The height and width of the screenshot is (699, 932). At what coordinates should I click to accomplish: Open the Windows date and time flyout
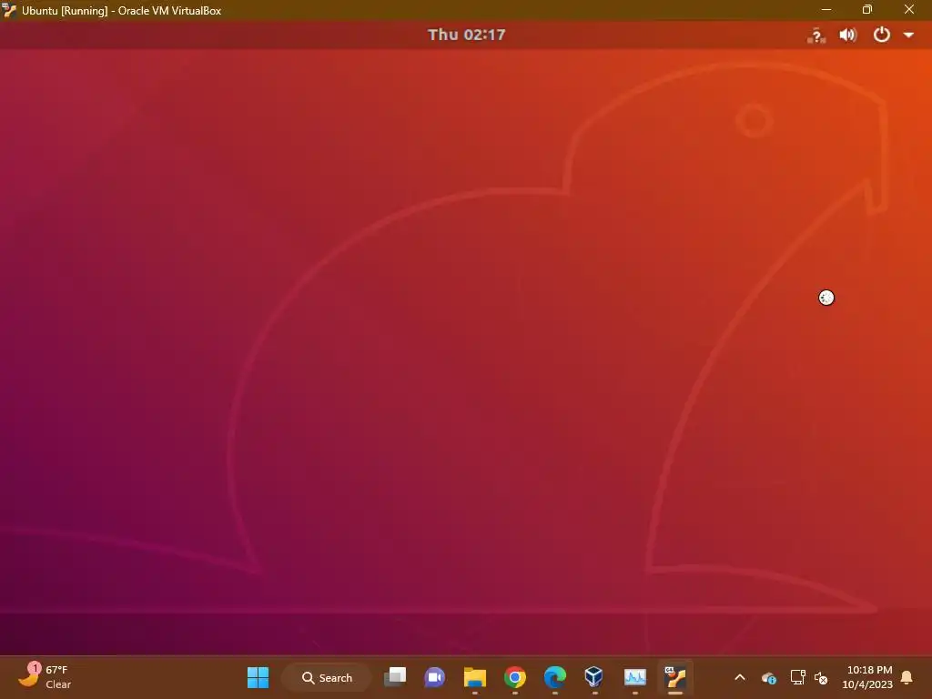pyautogui.click(x=867, y=677)
